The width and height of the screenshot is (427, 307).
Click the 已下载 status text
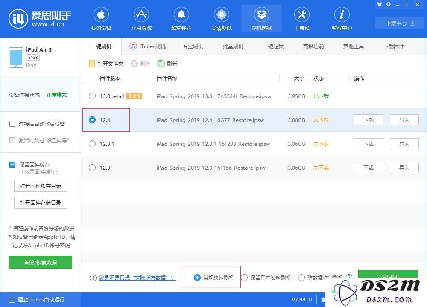[321, 96]
